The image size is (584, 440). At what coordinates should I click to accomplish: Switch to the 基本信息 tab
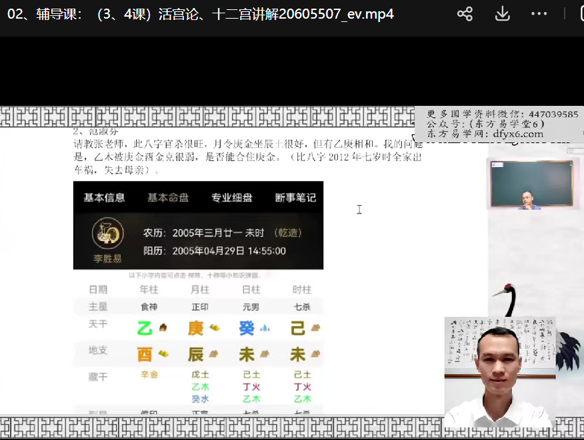(104, 198)
